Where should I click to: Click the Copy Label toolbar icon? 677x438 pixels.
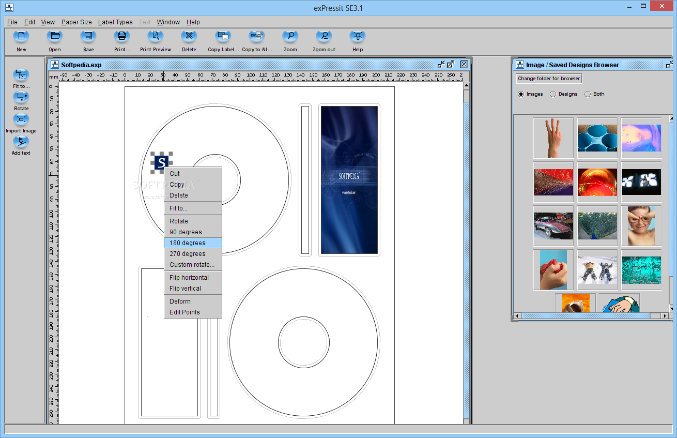[223, 37]
